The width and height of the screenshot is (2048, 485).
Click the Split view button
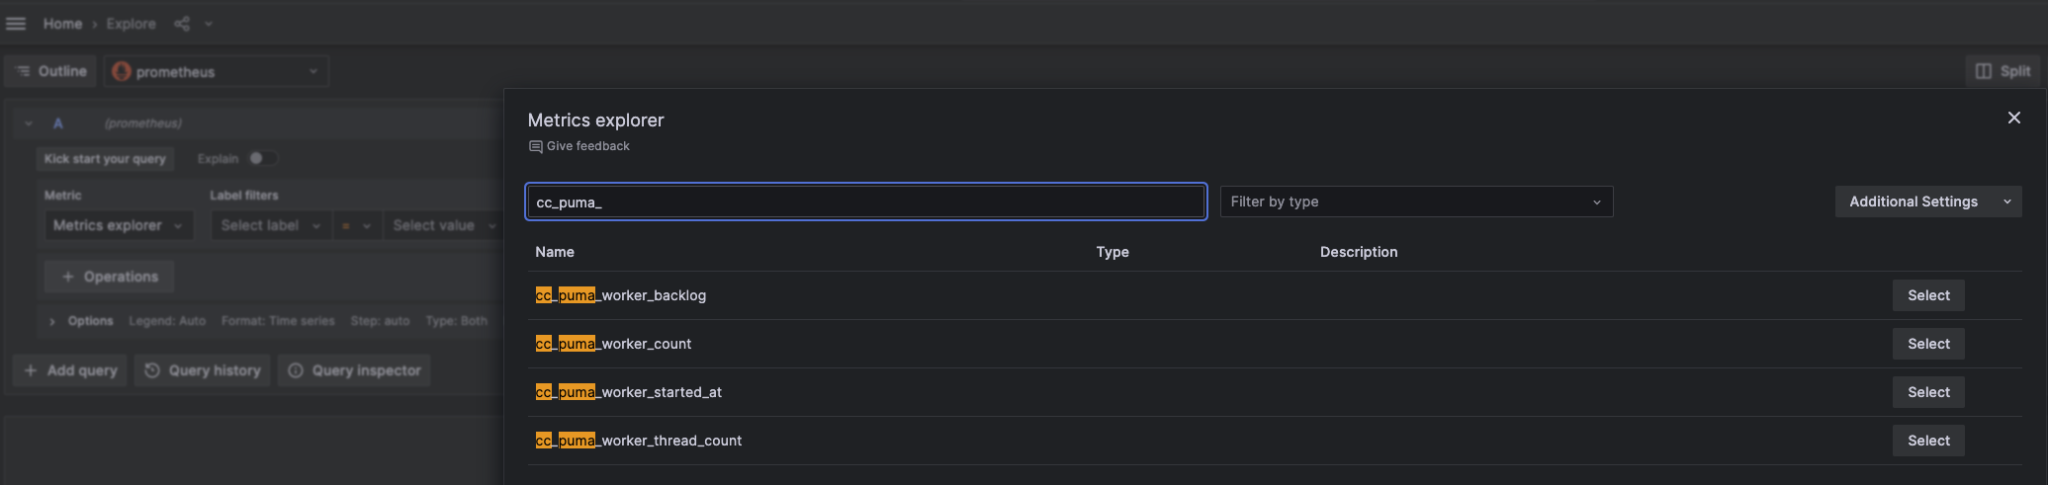tap(2003, 71)
